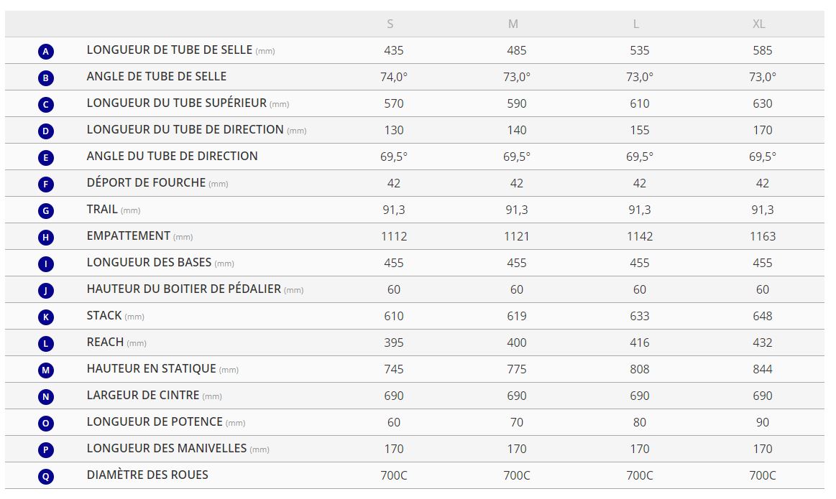Click the Longueur de tube de selle label
The height and width of the screenshot is (499, 836).
tap(170, 50)
